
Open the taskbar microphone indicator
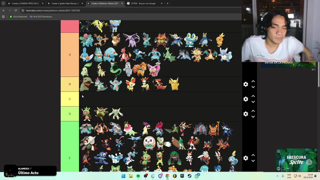click(x=283, y=176)
